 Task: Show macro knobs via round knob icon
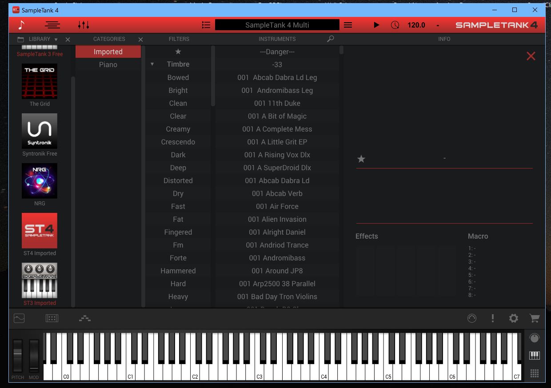coord(535,338)
